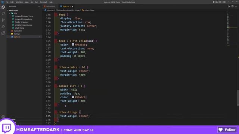
Task: Open the Selection menu
Action: (x=19, y=2)
